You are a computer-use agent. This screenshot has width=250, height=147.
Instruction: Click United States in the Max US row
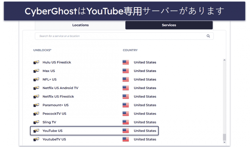tap(145, 71)
